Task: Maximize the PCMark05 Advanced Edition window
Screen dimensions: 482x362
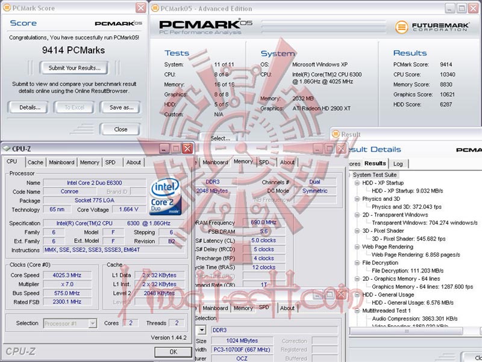Action: 462,8
